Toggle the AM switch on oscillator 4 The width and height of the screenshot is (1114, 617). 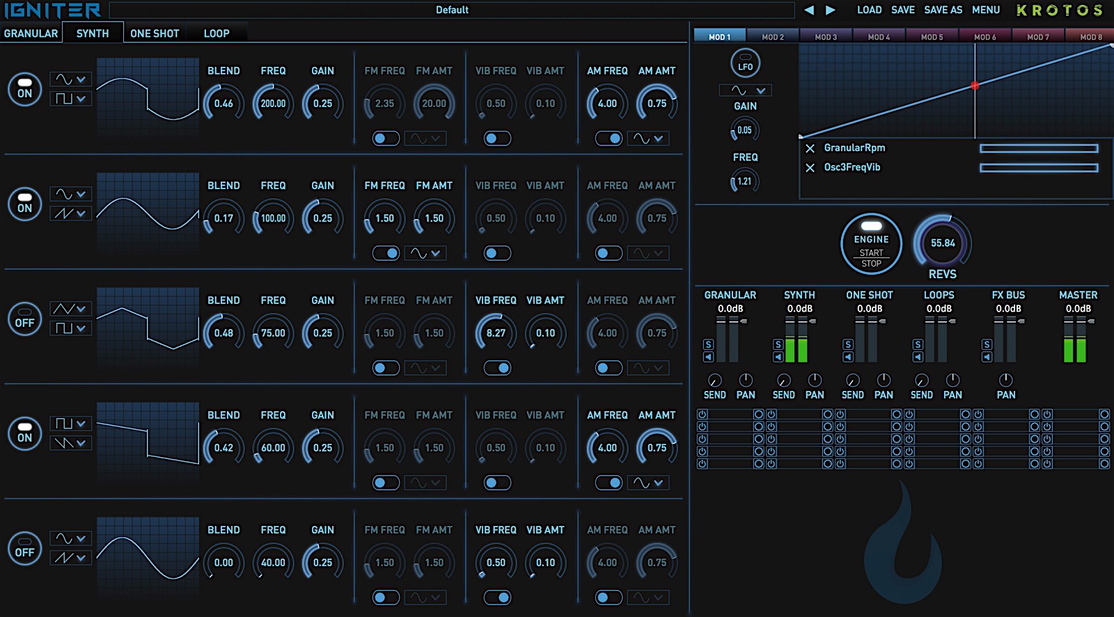click(x=609, y=483)
